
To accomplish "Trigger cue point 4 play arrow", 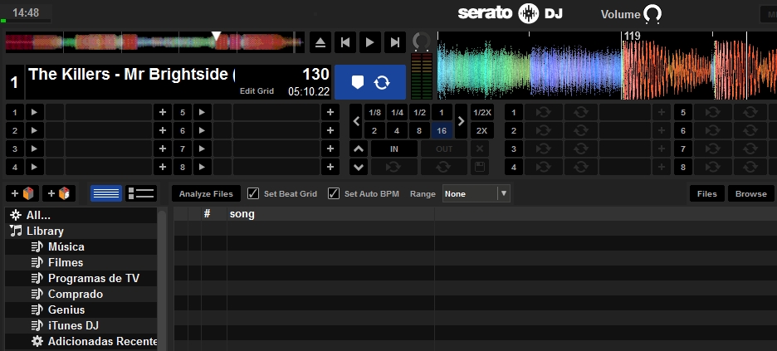I will pyautogui.click(x=34, y=167).
